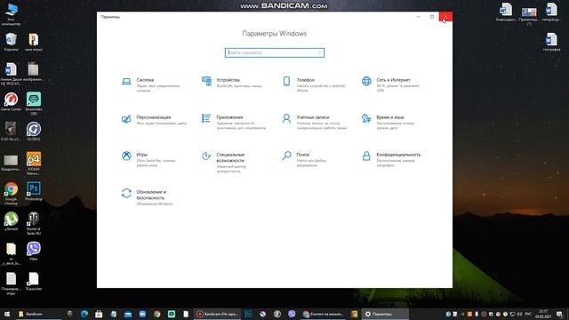Open Viber from the taskbar
This screenshot has width=569, height=320.
pos(292,314)
